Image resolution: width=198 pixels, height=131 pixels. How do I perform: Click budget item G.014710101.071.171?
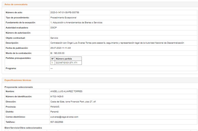click(67, 62)
